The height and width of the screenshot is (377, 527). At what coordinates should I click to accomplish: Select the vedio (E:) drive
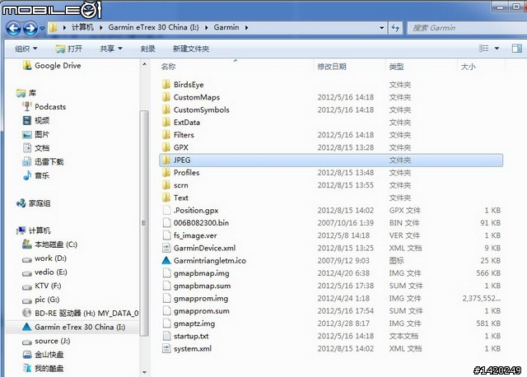click(x=44, y=272)
